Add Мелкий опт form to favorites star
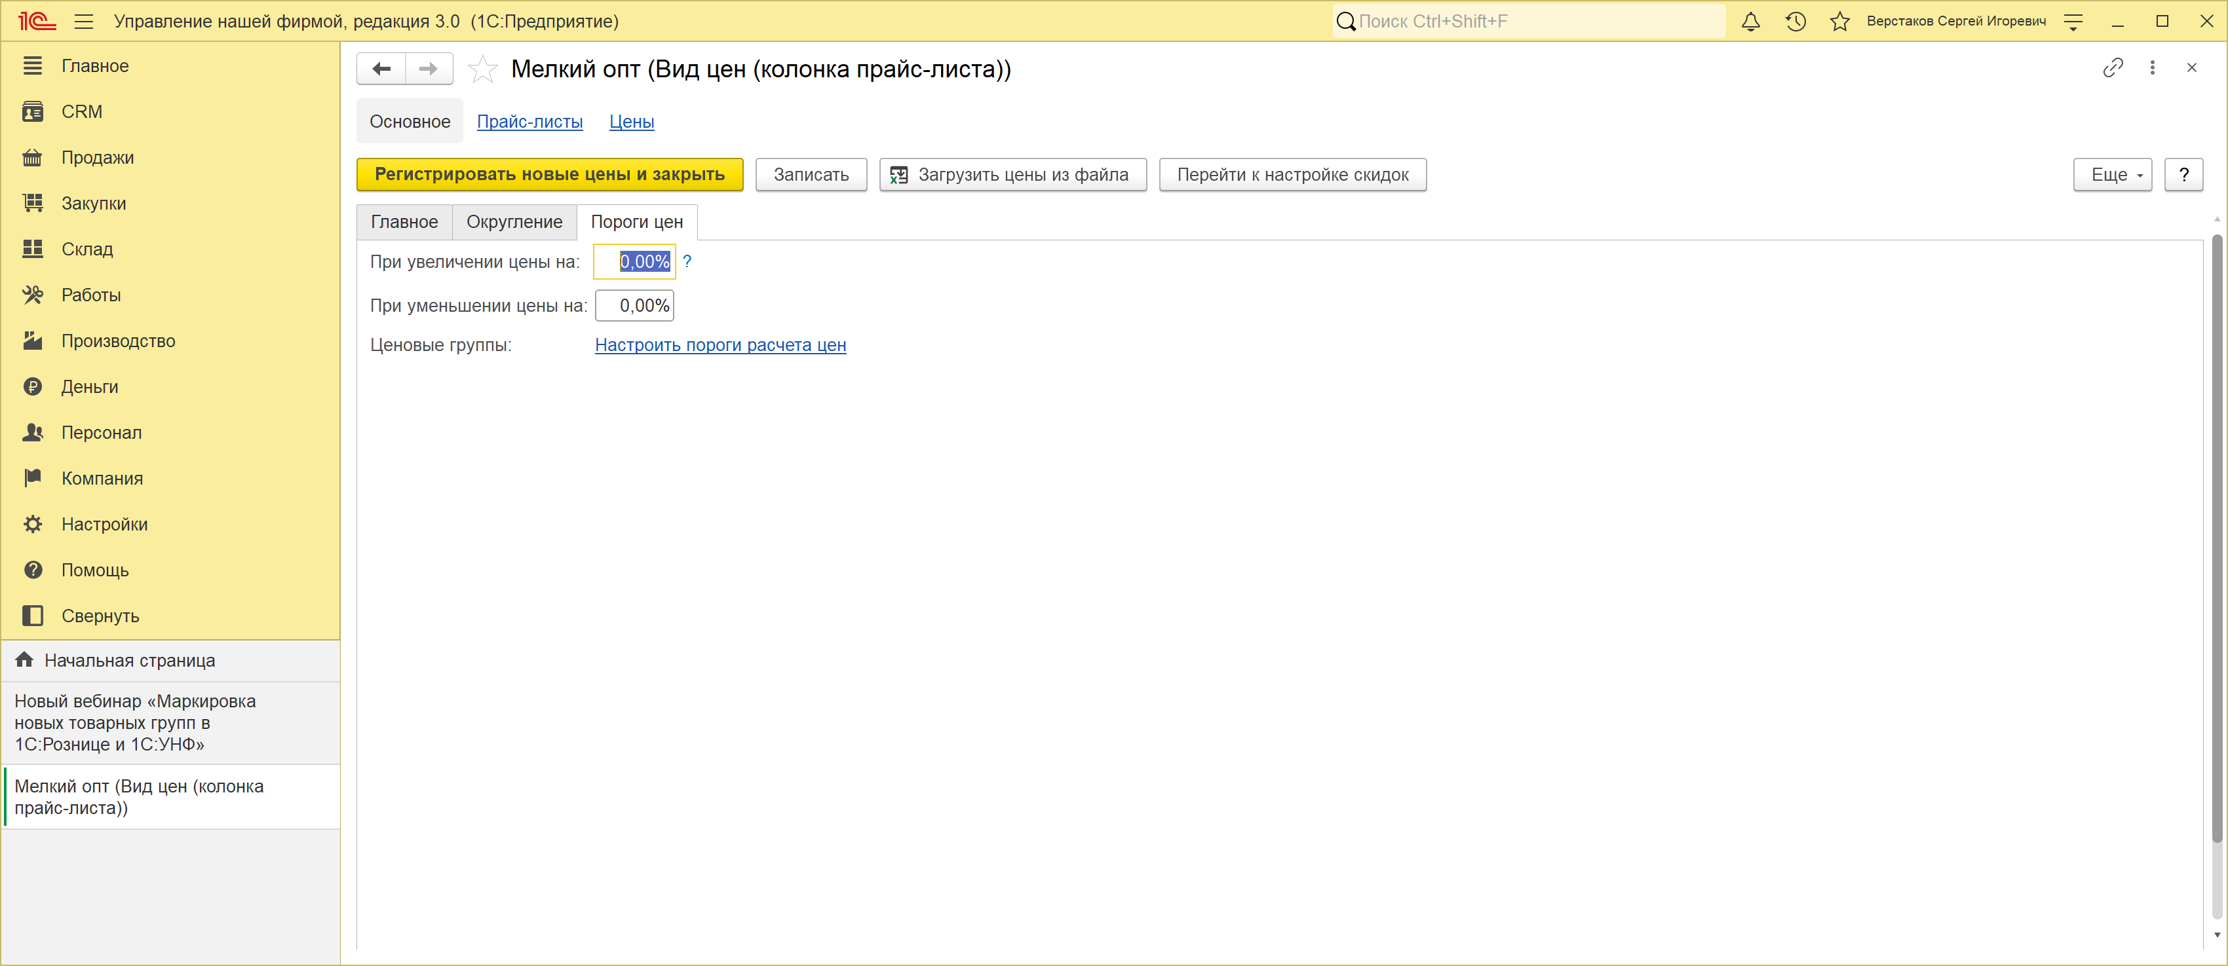The width and height of the screenshot is (2228, 966). coord(482,69)
